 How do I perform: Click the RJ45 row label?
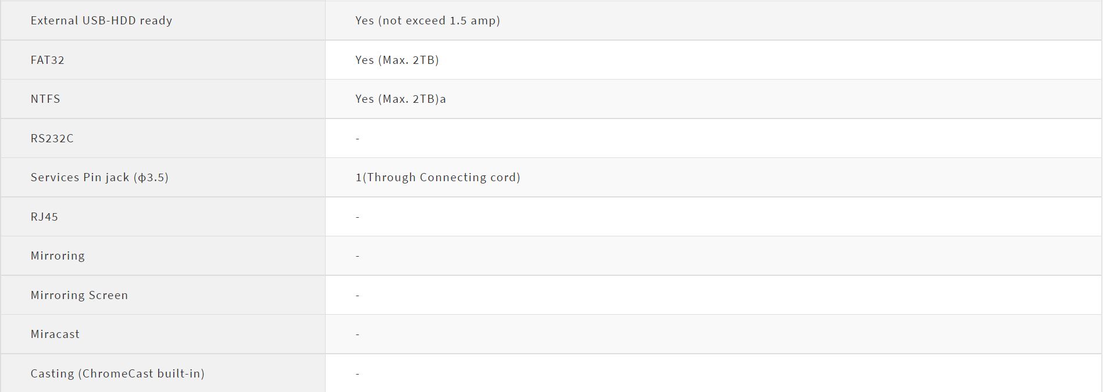tap(44, 217)
